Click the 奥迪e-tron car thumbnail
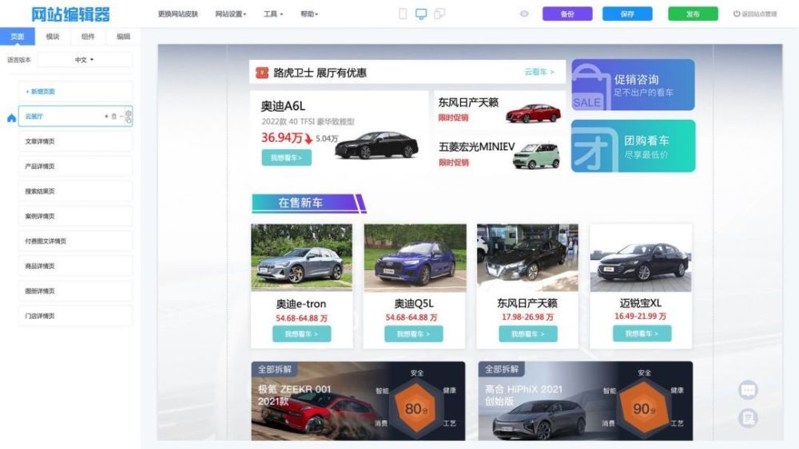 [302, 258]
